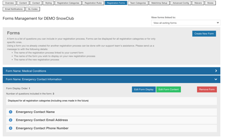225x139 pixels.
Task: Click the Create New Form button
Action: tap(204, 34)
